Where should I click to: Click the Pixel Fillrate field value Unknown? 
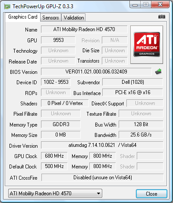(61, 114)
